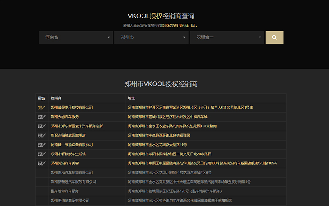Open the 河南省 province dropdown

click(76, 37)
